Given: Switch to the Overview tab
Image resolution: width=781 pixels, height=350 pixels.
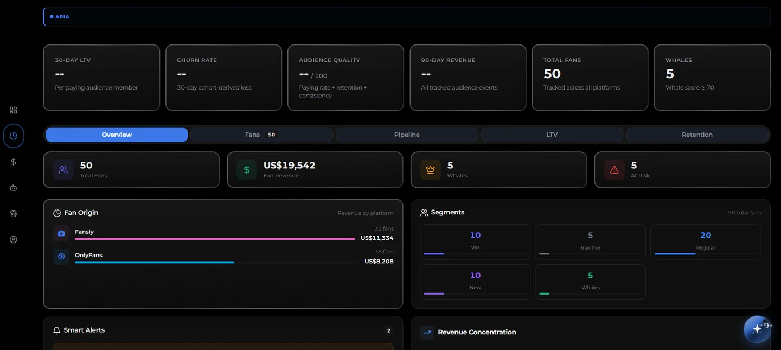Looking at the screenshot, I should pos(117,135).
